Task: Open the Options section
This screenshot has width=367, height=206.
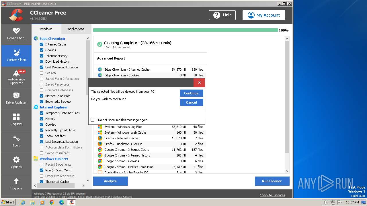Action: [16, 163]
